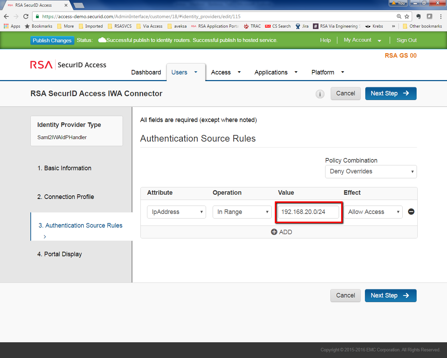Open the Policy Combination Deny Overrides dropdown
Screen dimensions: 447x358
[371, 171]
